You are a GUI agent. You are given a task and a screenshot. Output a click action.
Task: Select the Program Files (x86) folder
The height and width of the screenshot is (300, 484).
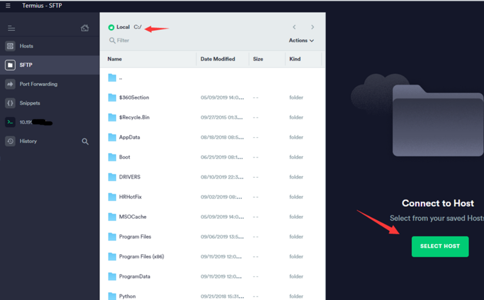click(x=212, y=256)
